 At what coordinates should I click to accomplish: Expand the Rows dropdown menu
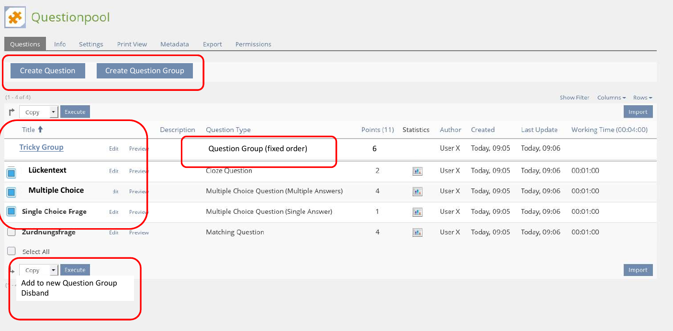pos(642,98)
